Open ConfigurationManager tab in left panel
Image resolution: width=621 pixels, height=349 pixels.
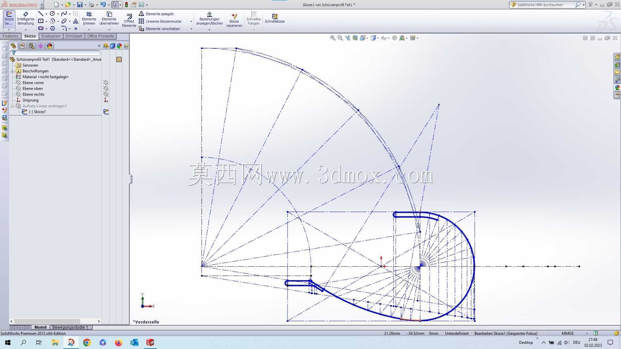31,46
